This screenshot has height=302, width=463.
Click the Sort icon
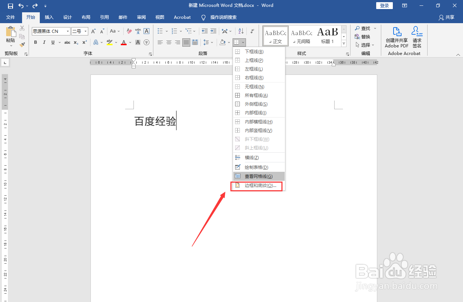point(241,31)
